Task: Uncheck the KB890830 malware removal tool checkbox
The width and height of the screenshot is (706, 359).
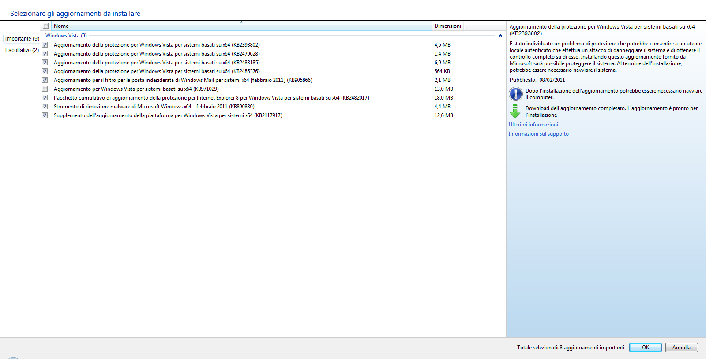Action: point(45,107)
